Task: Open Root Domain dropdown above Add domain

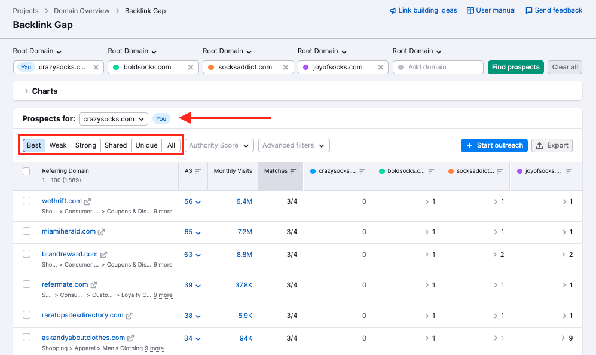Action: [417, 51]
